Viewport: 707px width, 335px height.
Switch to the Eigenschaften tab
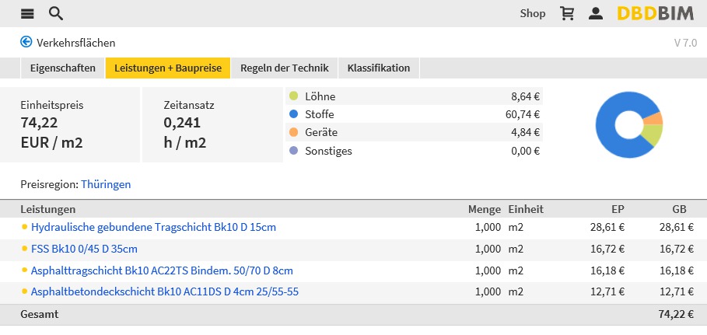pyautogui.click(x=62, y=68)
